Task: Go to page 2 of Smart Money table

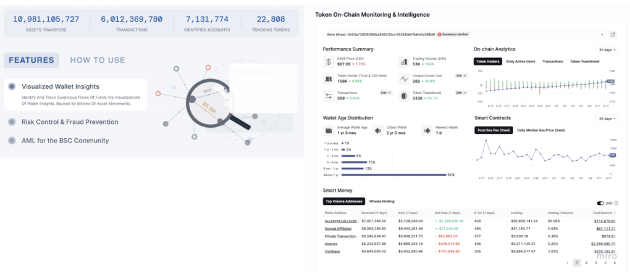Action: (x=586, y=263)
